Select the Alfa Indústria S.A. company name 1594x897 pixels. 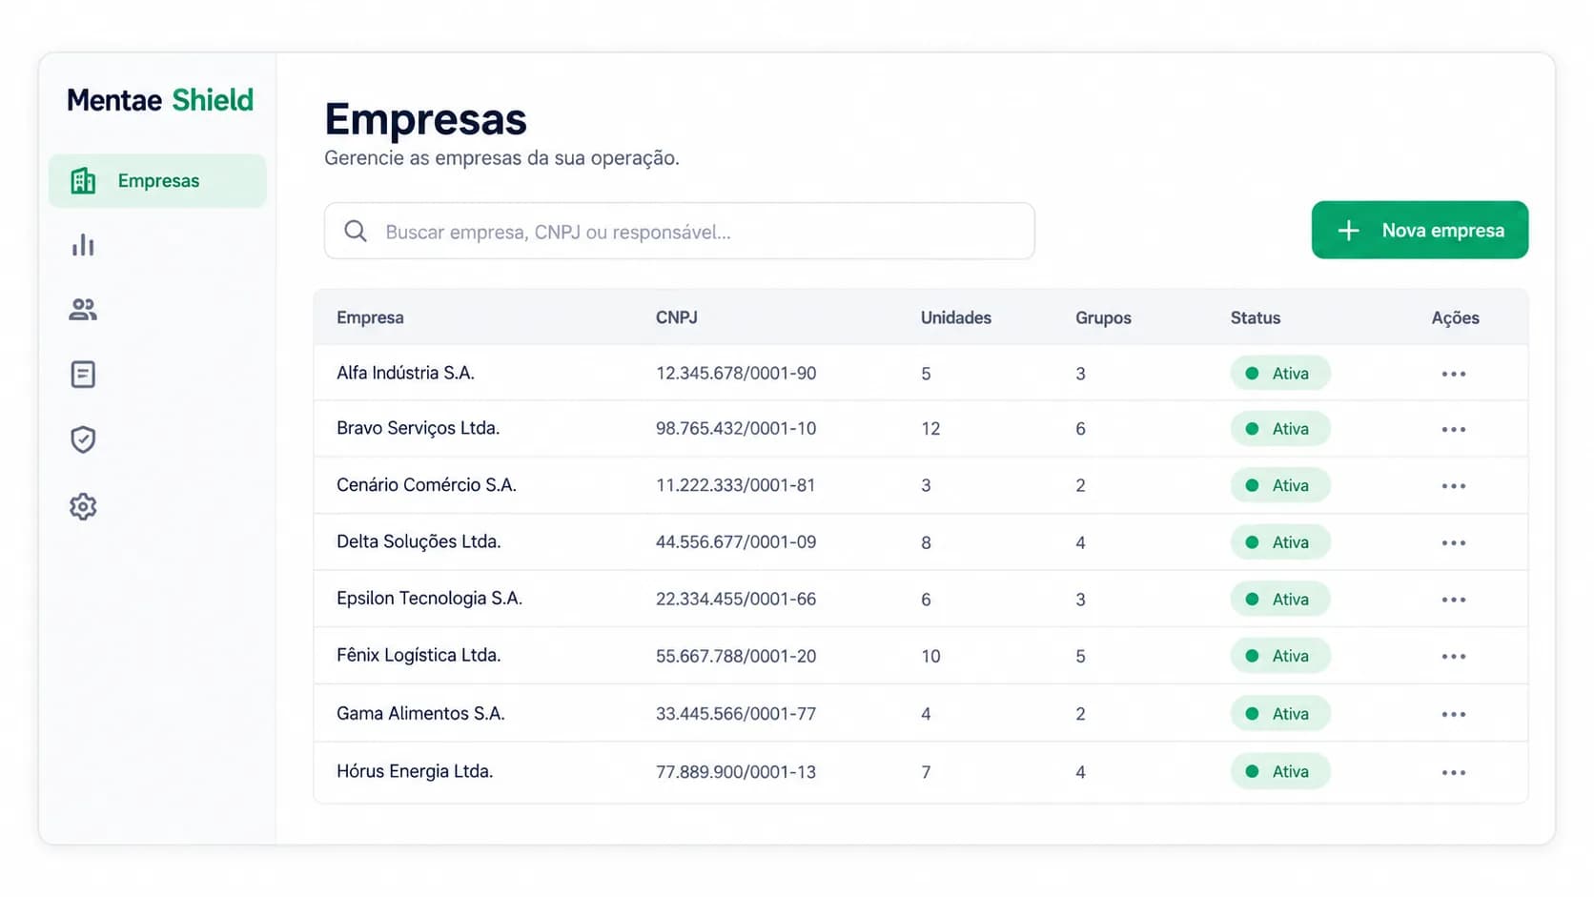[405, 373]
